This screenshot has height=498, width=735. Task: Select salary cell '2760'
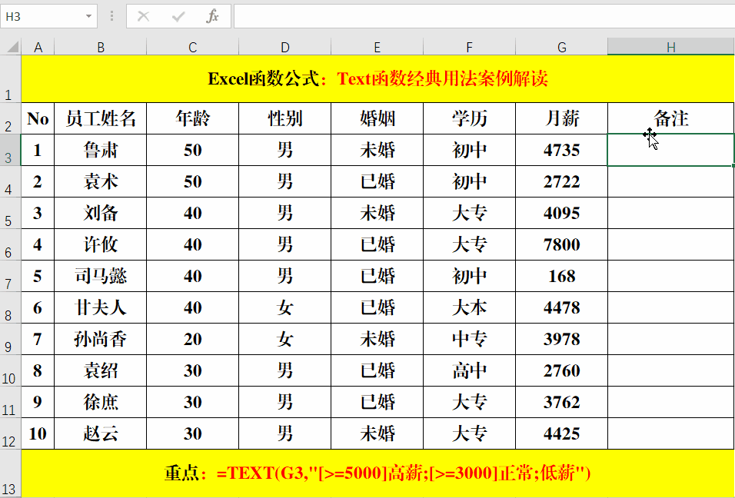[x=561, y=370]
